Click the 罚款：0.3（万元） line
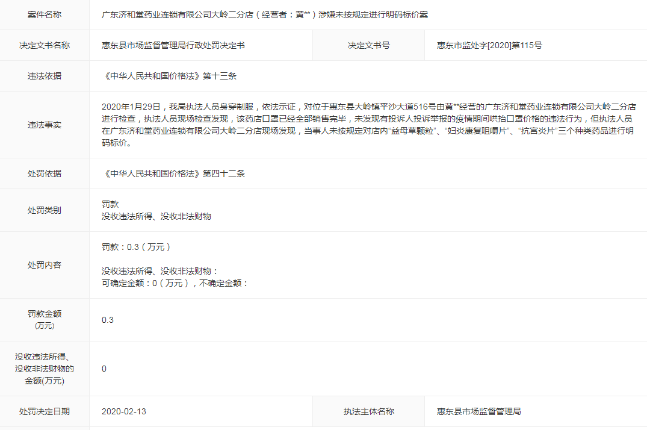 click(136, 247)
